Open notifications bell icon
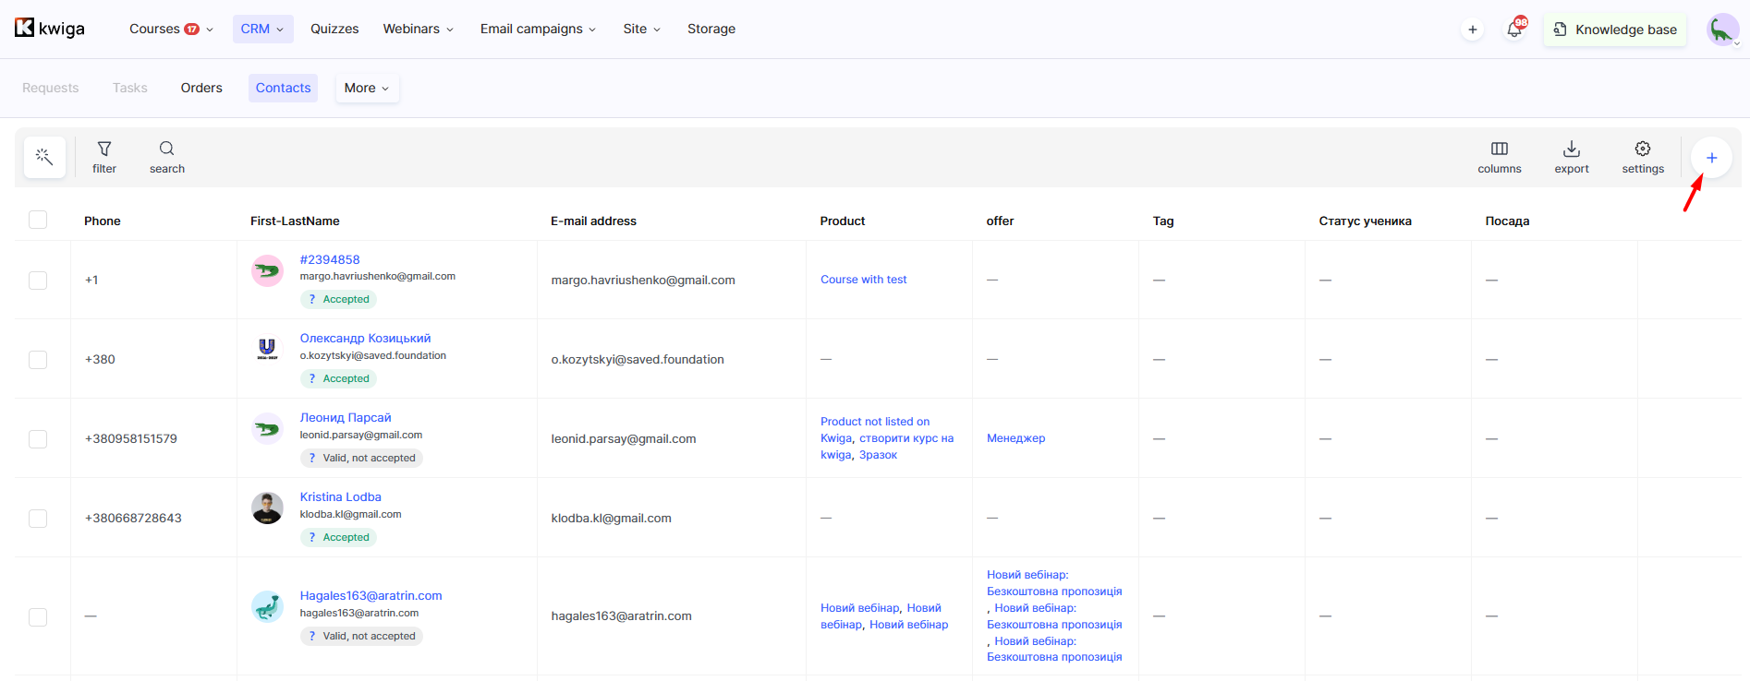Screen dimensions: 1750x681 pos(1513,30)
